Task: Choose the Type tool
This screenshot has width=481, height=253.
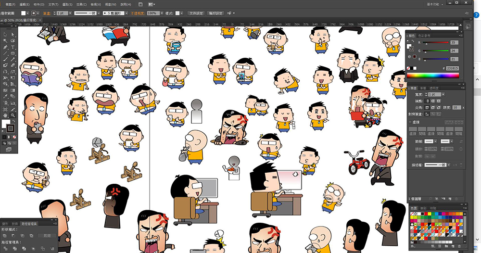Action: tap(13, 47)
